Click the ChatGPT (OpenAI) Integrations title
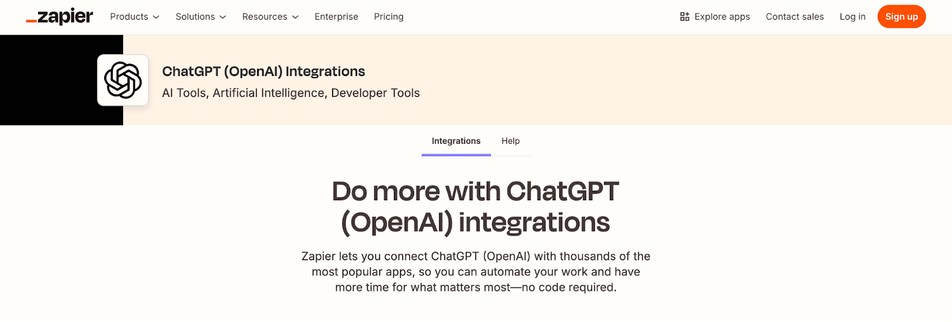 [264, 71]
